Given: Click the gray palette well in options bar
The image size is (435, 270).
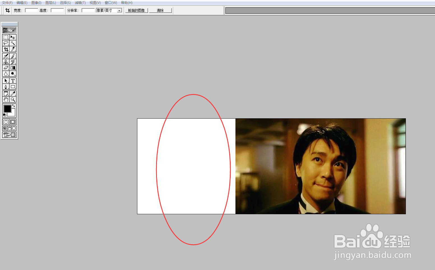Looking at the screenshot, I should pos(330,11).
